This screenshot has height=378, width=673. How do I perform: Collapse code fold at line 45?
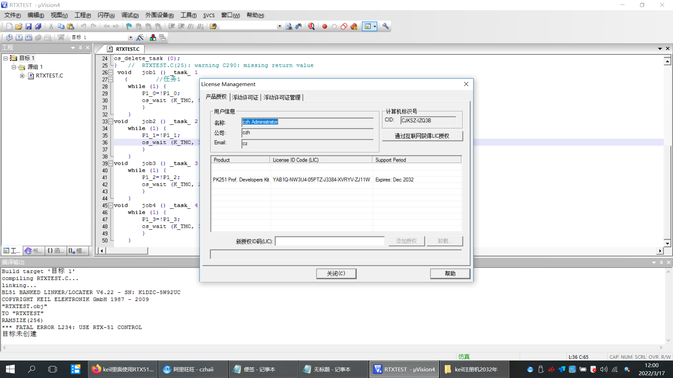[x=110, y=205]
